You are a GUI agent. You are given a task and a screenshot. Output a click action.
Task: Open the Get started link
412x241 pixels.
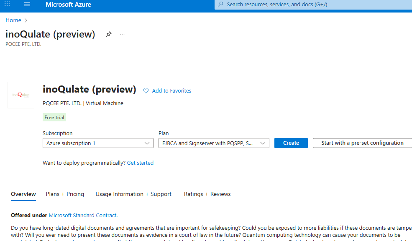[140, 163]
